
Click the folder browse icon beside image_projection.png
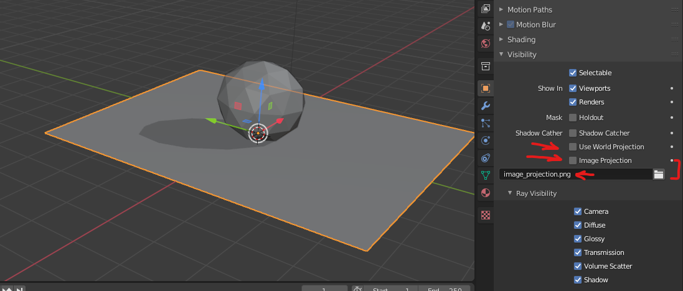(x=659, y=175)
